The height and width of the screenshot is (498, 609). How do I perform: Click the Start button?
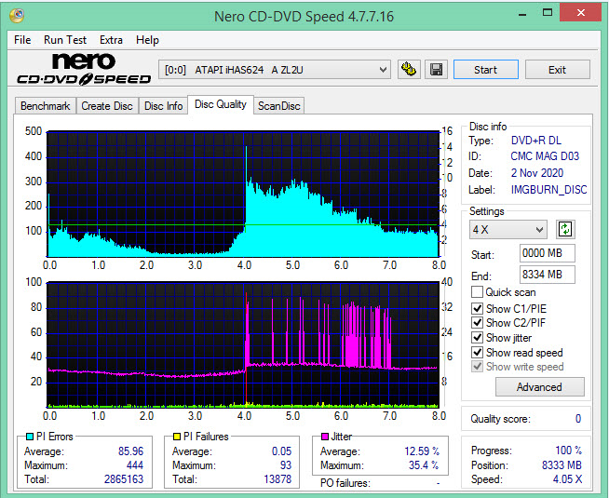click(485, 70)
